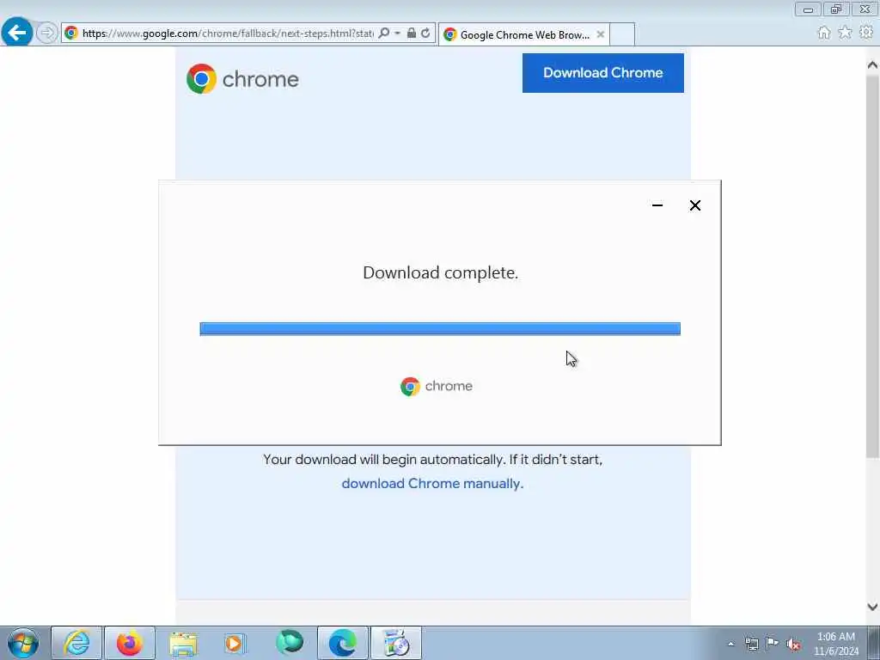Minimize the Internet Explorer window
The height and width of the screenshot is (660, 880).
click(808, 9)
